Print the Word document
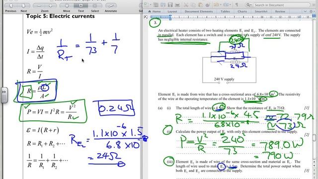The height and width of the screenshot is (179, 318). tap(177, 5)
